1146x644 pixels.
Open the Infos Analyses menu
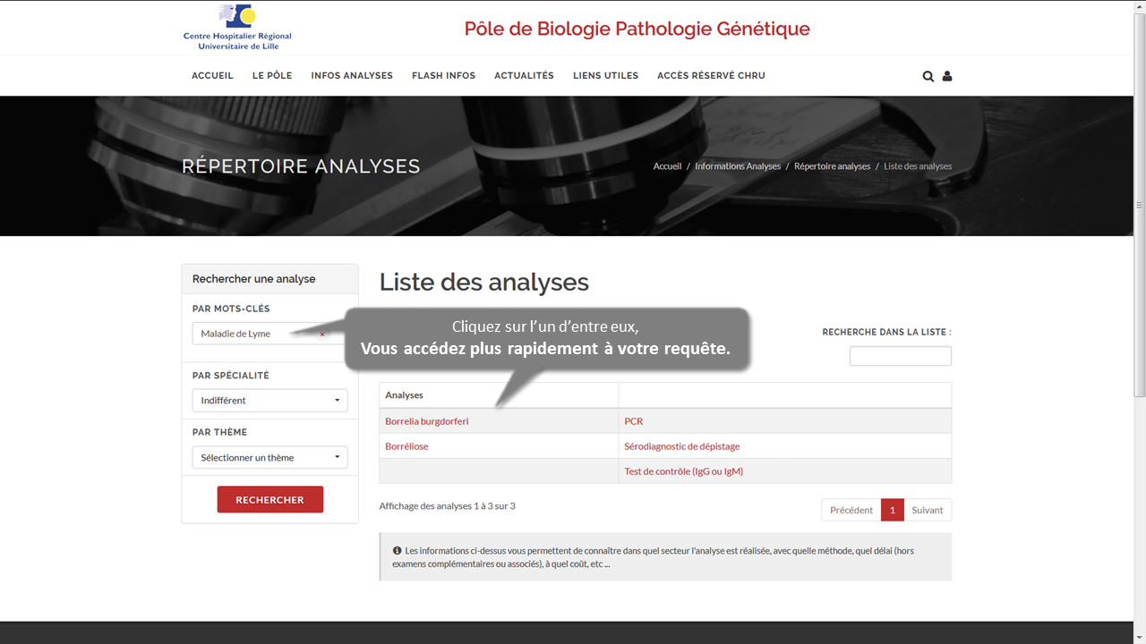pos(352,76)
